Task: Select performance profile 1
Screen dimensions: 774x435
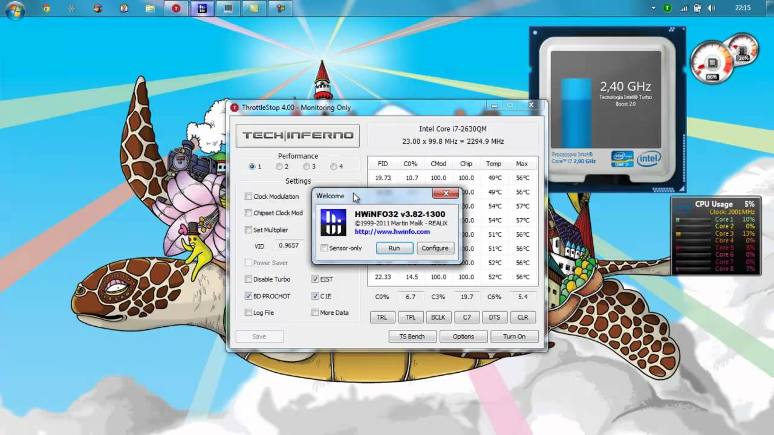Action: coord(252,167)
